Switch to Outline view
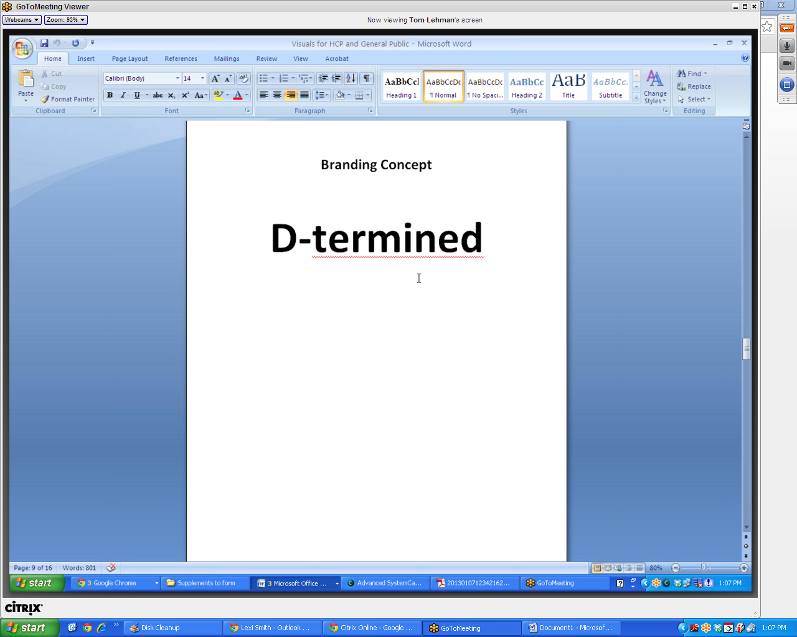Image resolution: width=797 pixels, height=637 pixels. 629,568
